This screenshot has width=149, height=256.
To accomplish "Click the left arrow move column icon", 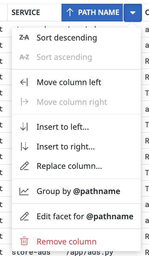I will [x=24, y=82].
